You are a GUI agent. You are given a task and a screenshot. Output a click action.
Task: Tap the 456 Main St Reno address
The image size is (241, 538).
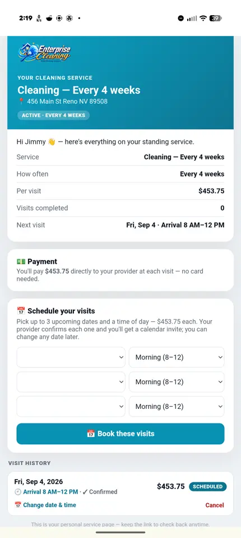[x=67, y=102]
